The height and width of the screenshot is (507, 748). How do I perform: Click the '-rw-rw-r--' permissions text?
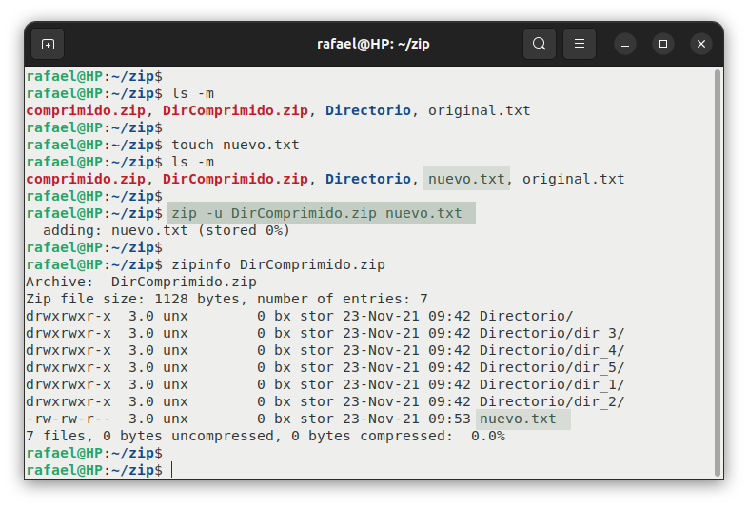pyautogui.click(x=69, y=419)
